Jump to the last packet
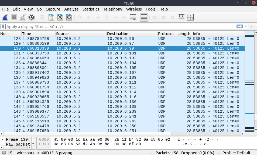The height and width of the screenshot is (155, 257). tap(124, 17)
